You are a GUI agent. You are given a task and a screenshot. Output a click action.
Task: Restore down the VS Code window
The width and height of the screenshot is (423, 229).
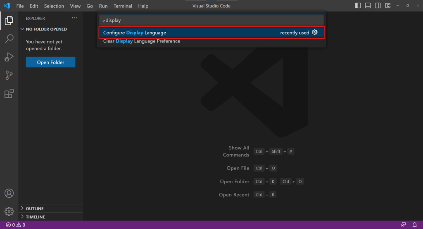click(408, 6)
